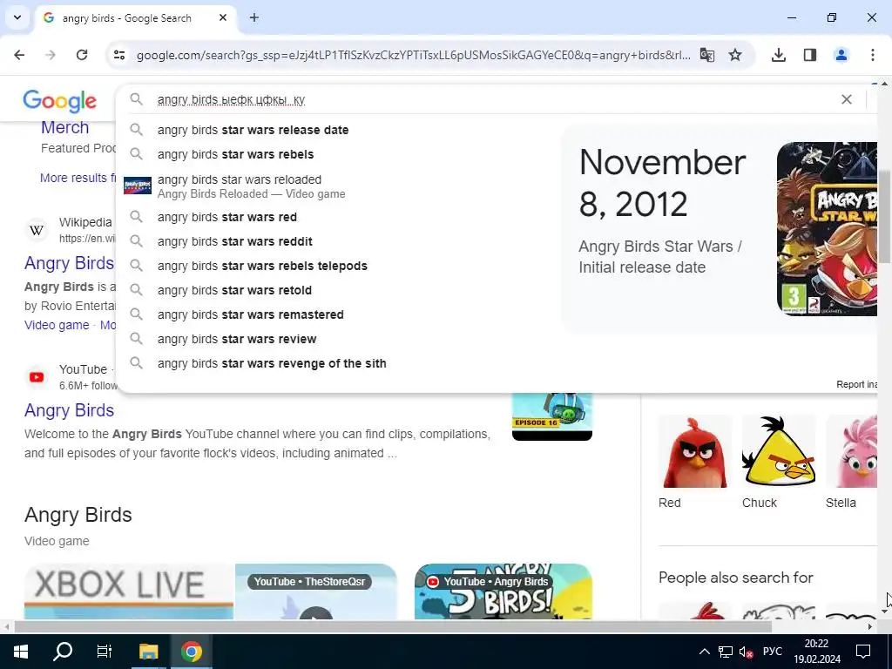Open the XBOX LIVE video thumbnail
892x669 pixels.
point(129,591)
